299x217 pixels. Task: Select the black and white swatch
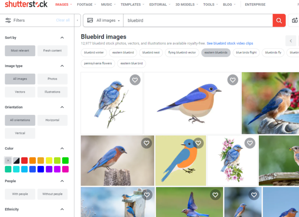tap(16, 161)
